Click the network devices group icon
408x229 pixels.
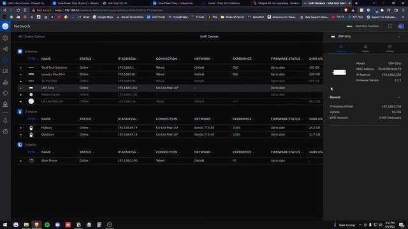(20, 52)
